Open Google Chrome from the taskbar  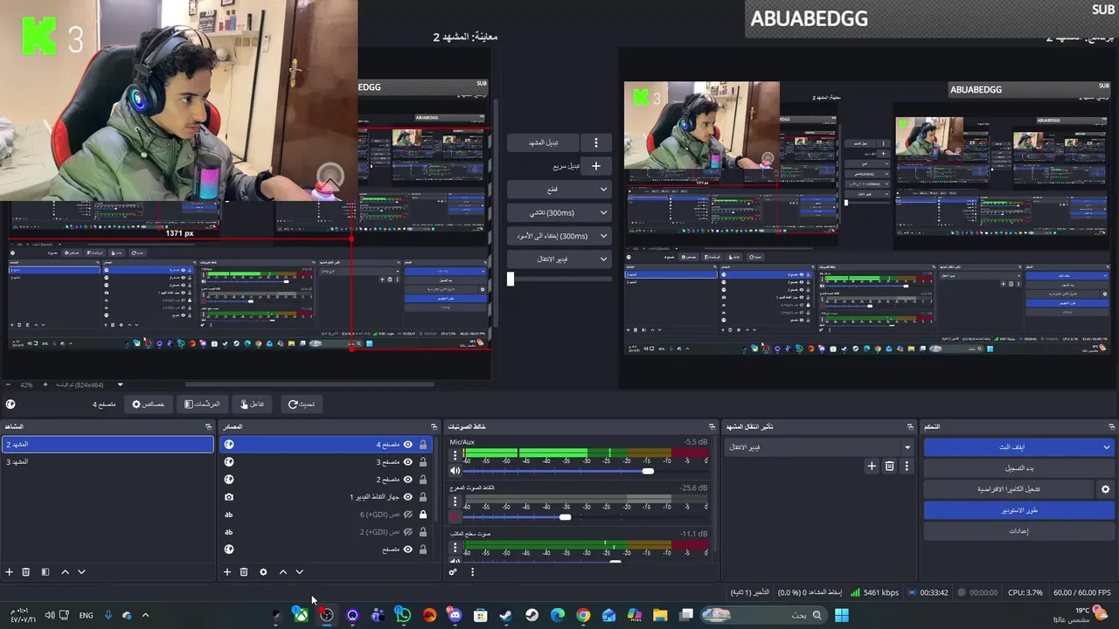tap(583, 615)
